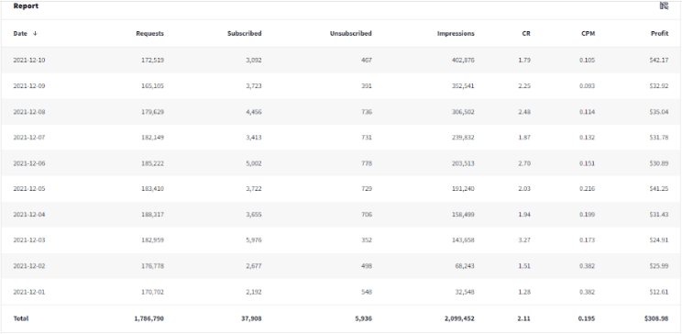
Task: Select date 2021-12-07
Action: point(29,137)
